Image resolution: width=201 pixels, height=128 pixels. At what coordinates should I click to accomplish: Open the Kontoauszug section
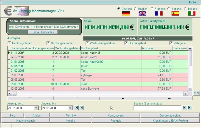116,115
